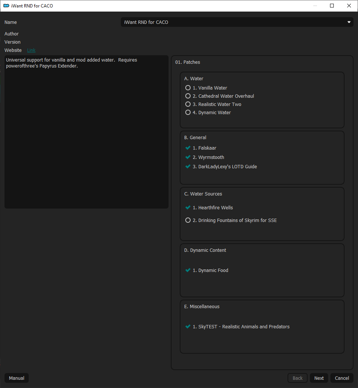Close the iWant RND for CACO window
Image resolution: width=358 pixels, height=388 pixels.
click(349, 6)
